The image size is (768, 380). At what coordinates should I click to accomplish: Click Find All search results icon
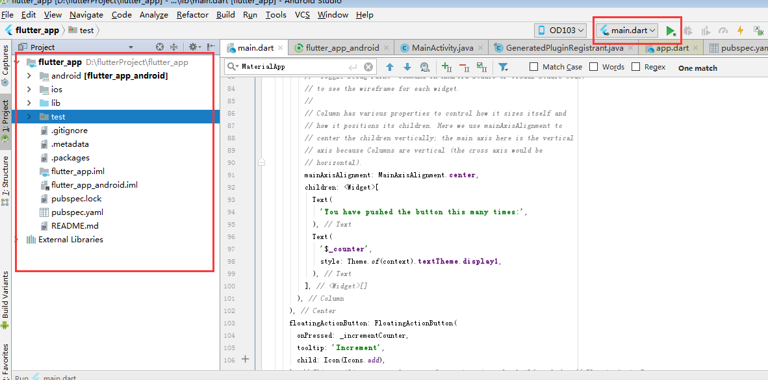click(x=425, y=67)
